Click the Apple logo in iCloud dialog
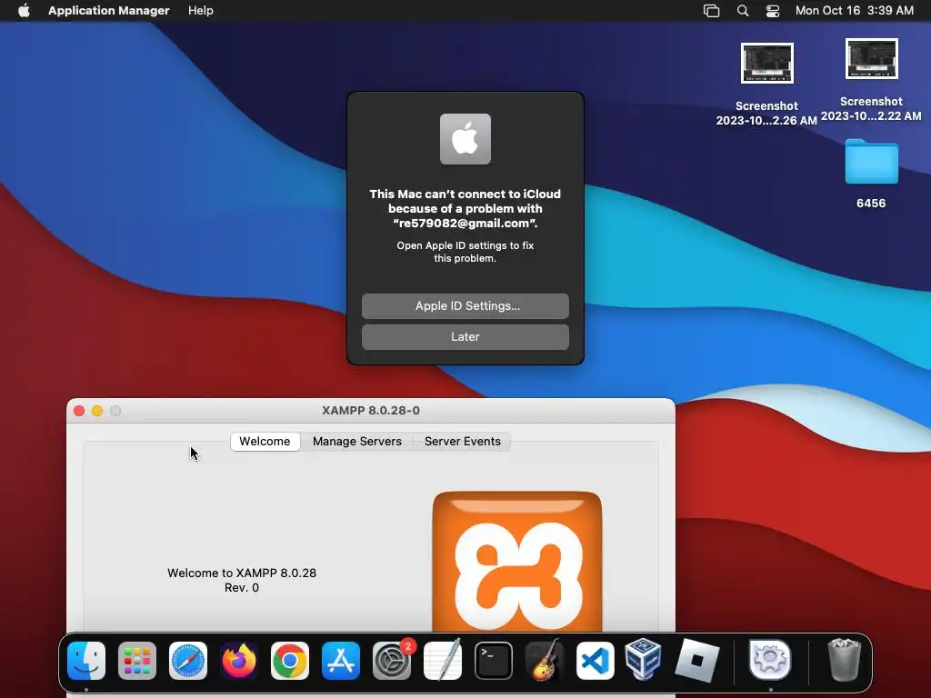 (465, 139)
